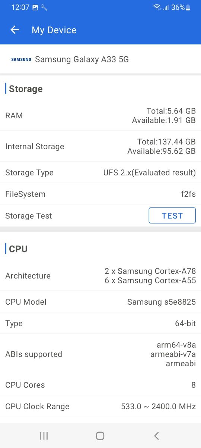Select the CPU Cores row
The width and height of the screenshot is (201, 448).
point(100,385)
